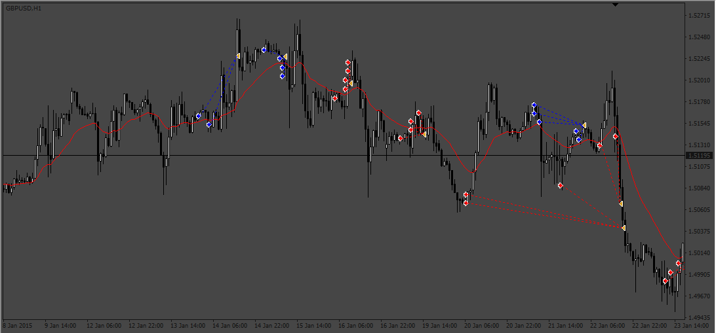The width and height of the screenshot is (716, 333).
Task: Click price scale value 1.52715
Action: pyautogui.click(x=700, y=16)
